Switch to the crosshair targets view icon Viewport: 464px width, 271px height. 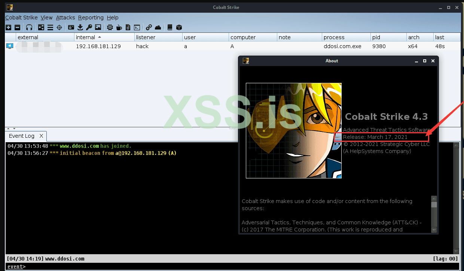click(x=59, y=27)
